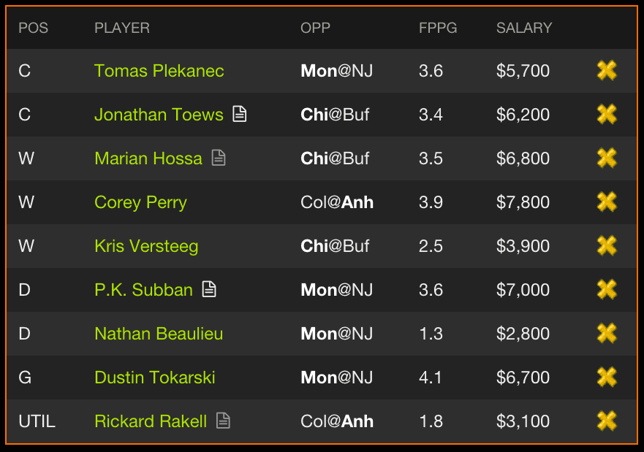Click the FPPG column header
Viewport: 644px width, 452px height.
(438, 28)
